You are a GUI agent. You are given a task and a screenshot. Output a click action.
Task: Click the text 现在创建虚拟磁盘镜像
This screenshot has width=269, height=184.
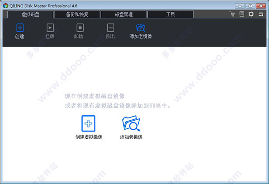click(x=94, y=96)
